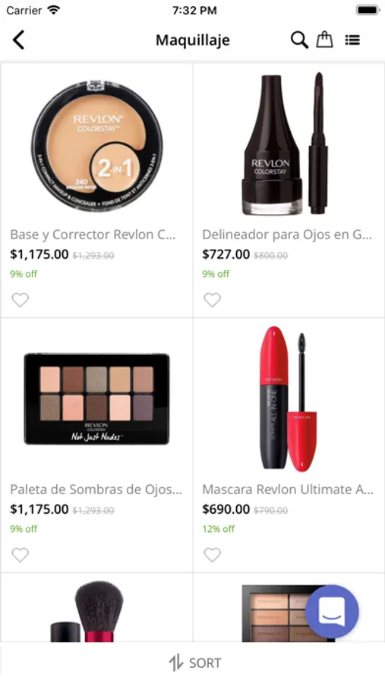Image resolution: width=385 pixels, height=683 pixels.
Task: Tap the sort arrows icon
Action: (x=175, y=663)
